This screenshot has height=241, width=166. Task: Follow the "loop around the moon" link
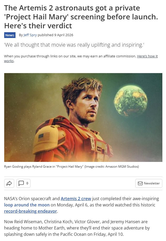point(27,205)
